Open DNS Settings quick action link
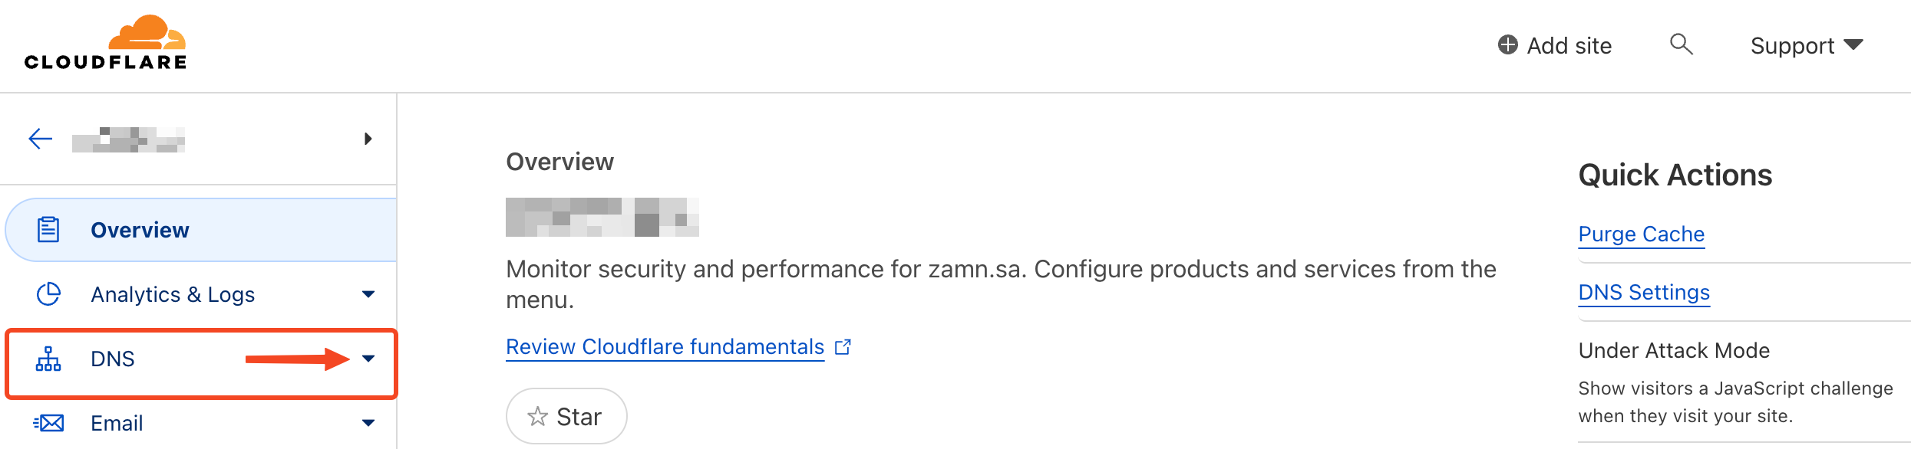Image resolution: width=1911 pixels, height=449 pixels. pos(1644,293)
